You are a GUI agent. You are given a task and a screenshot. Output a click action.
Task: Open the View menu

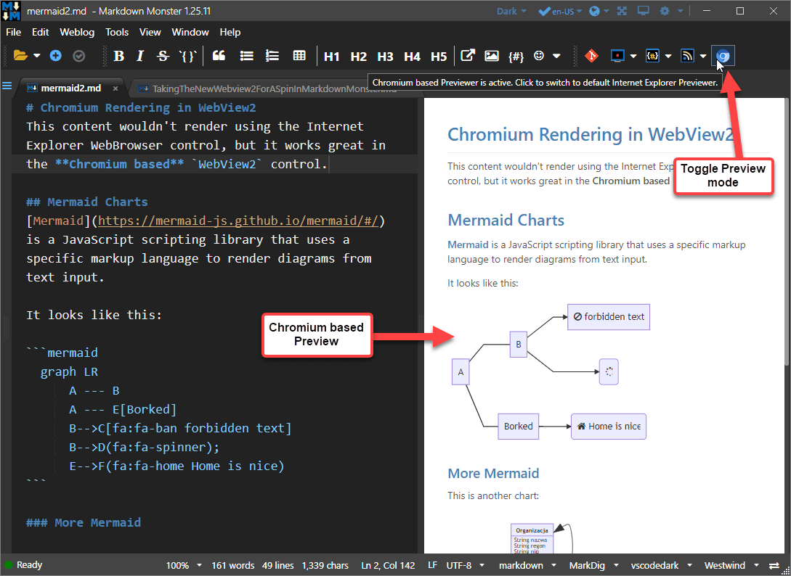pos(150,32)
